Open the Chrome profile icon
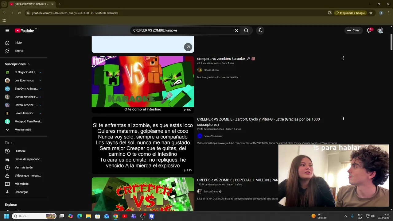Viewport: 393px width, 221px height. coord(381,13)
